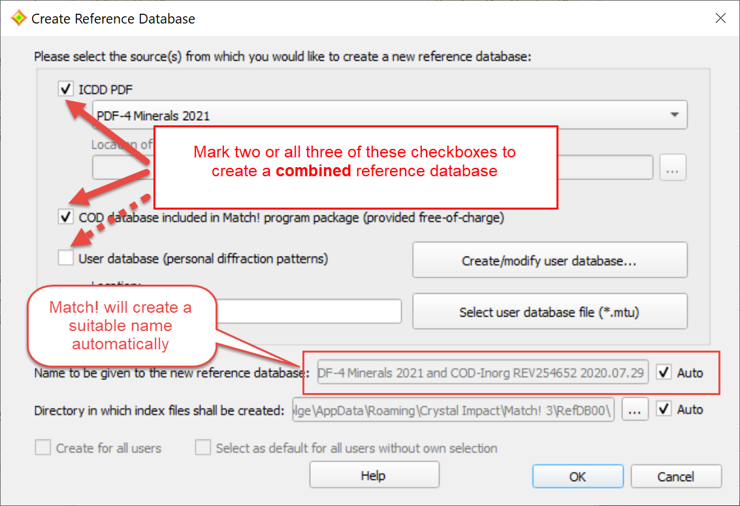Click the Crystal Impact diamond icon
The image size is (740, 506).
[x=19, y=18]
